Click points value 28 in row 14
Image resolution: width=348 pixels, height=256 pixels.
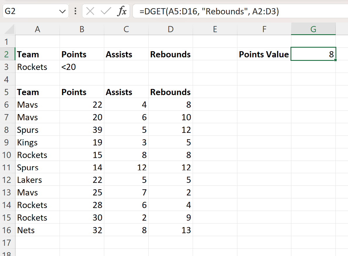82,205
